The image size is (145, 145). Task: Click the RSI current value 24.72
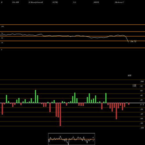133,41
